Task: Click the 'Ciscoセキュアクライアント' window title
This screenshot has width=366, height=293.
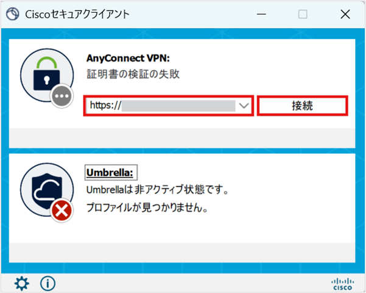Action: (77, 14)
